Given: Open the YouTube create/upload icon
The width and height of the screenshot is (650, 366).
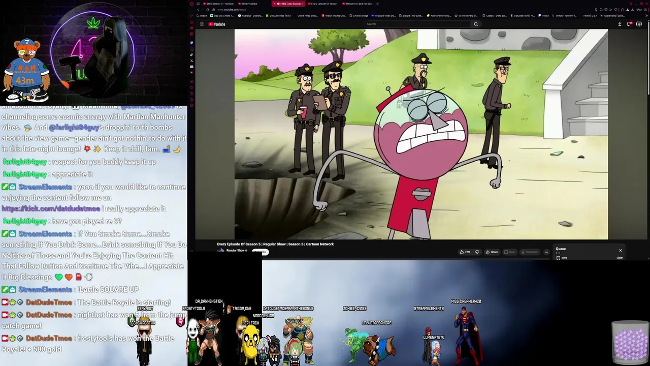Looking at the screenshot, I should [620, 24].
